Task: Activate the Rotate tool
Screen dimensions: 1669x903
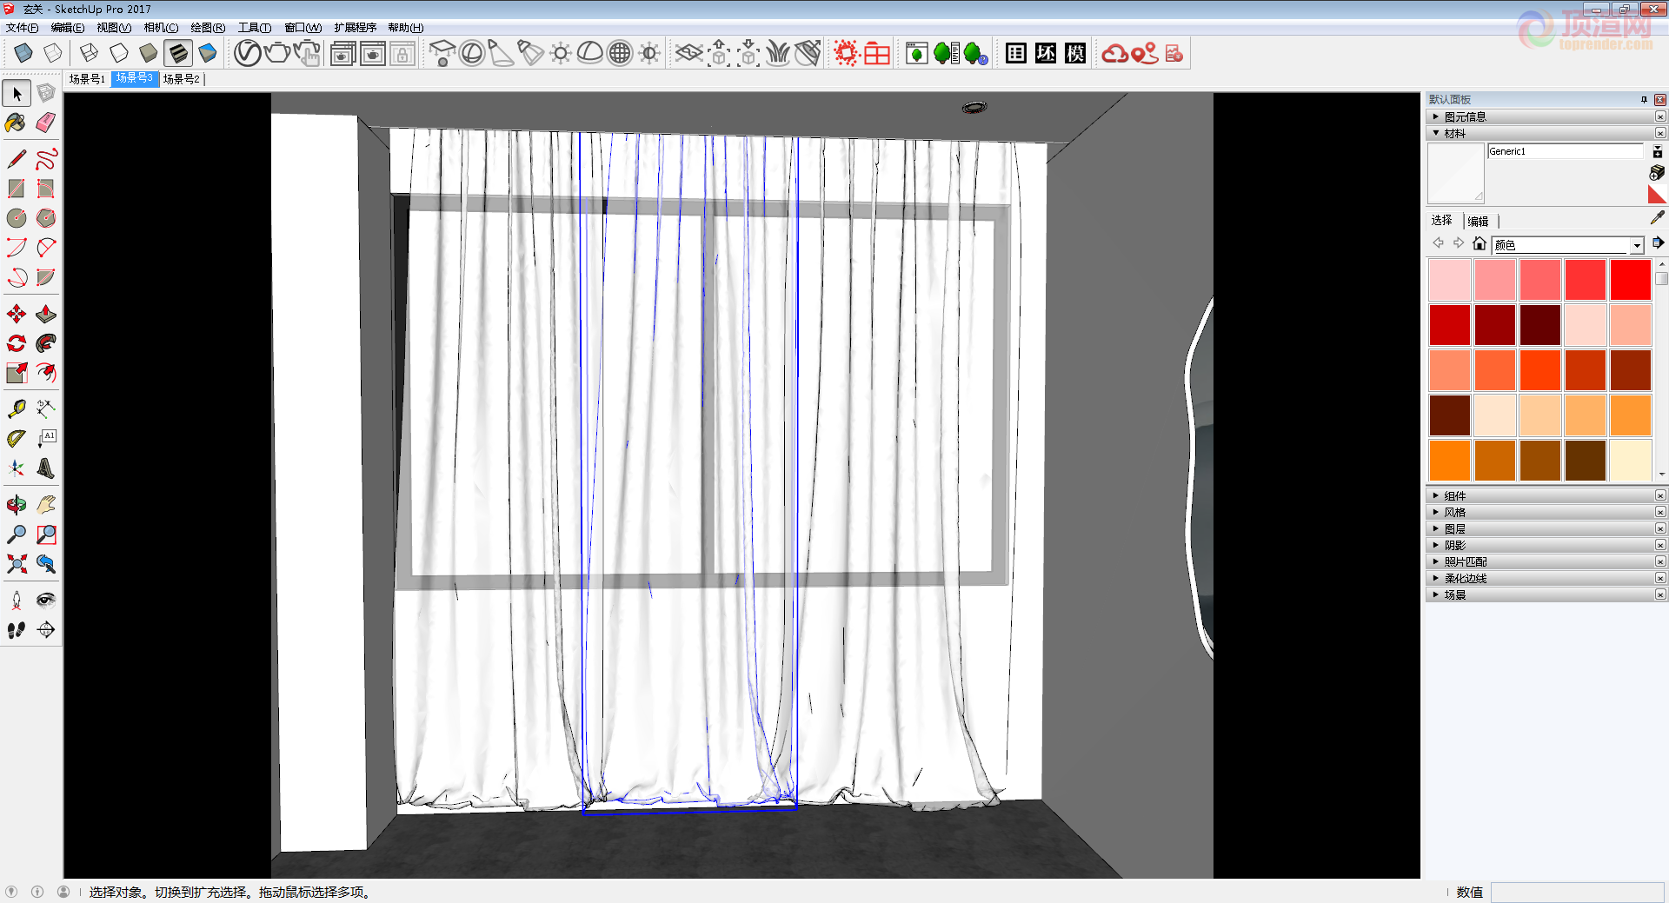Action: click(17, 343)
